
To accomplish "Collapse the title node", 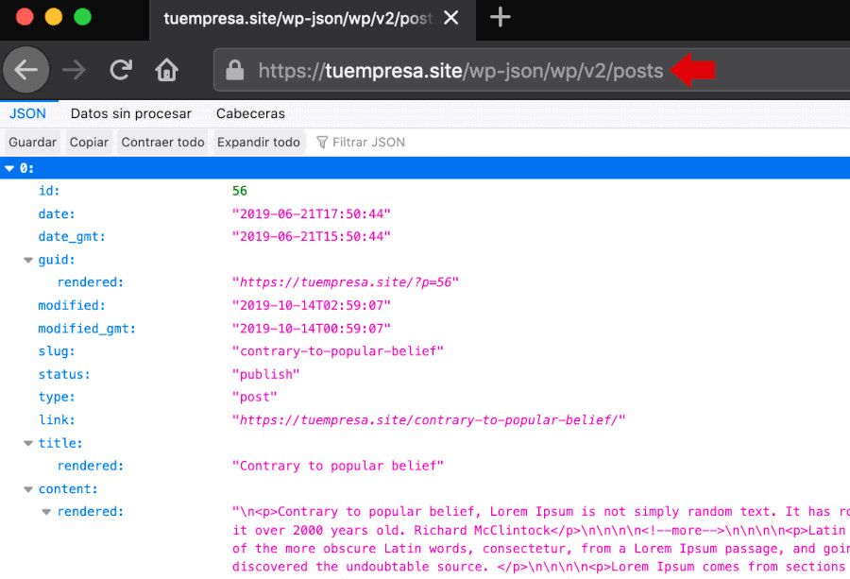I will point(26,443).
